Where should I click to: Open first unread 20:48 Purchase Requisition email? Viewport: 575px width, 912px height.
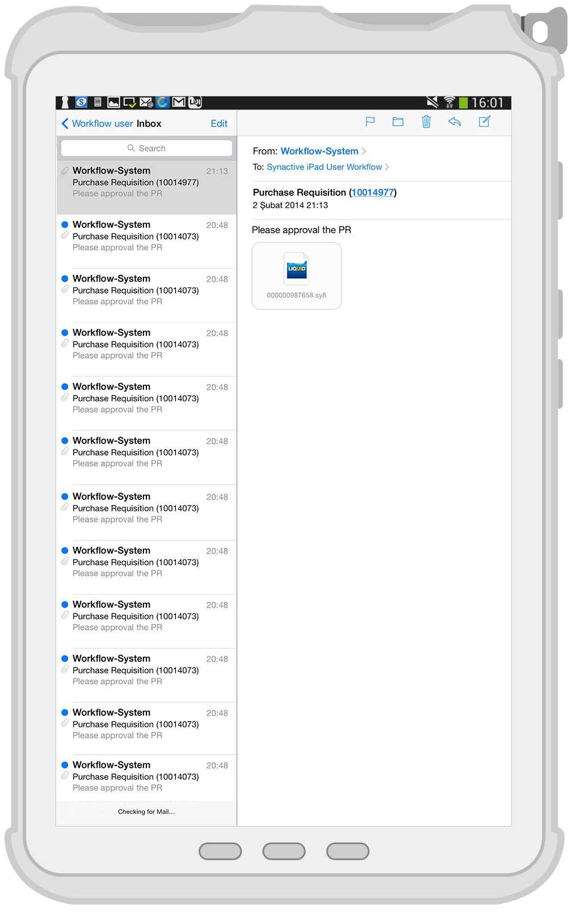click(x=147, y=236)
